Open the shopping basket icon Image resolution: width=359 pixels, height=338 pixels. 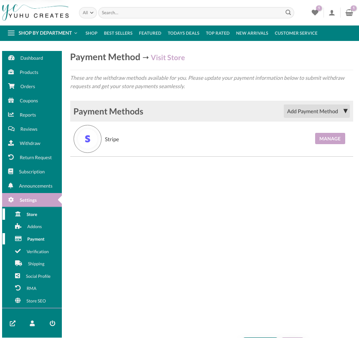coord(349,13)
